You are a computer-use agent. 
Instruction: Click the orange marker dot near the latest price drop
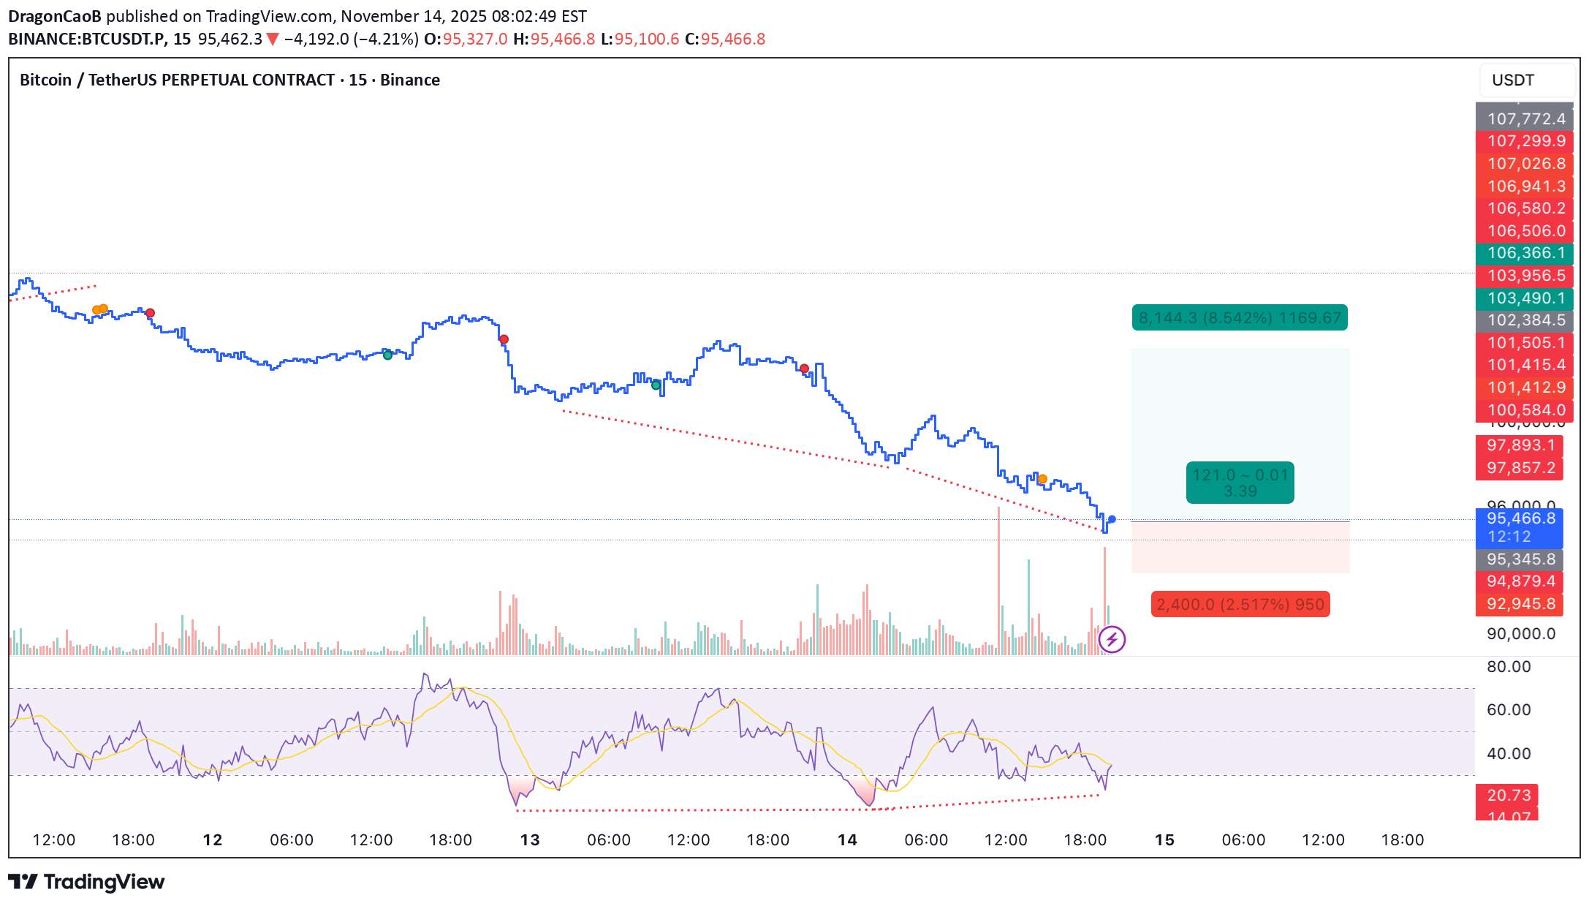pos(1043,480)
